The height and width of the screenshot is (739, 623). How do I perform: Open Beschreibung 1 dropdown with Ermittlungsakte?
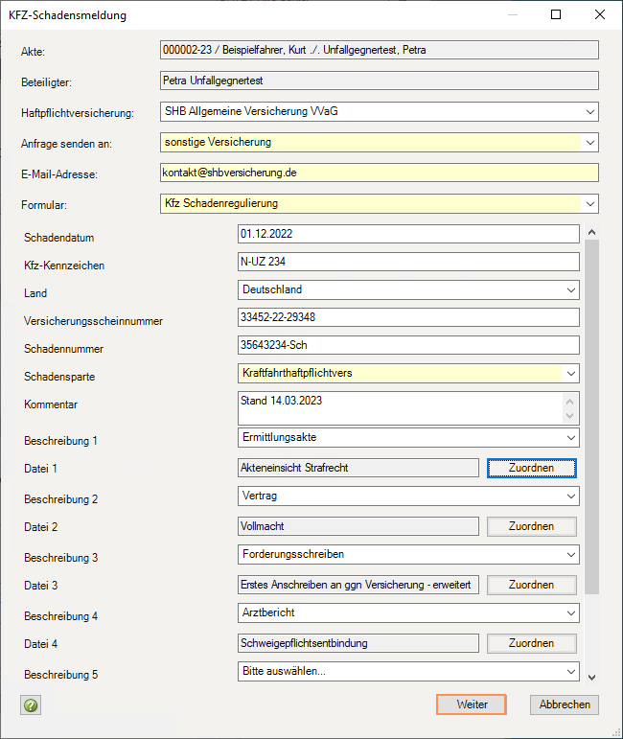tap(570, 437)
